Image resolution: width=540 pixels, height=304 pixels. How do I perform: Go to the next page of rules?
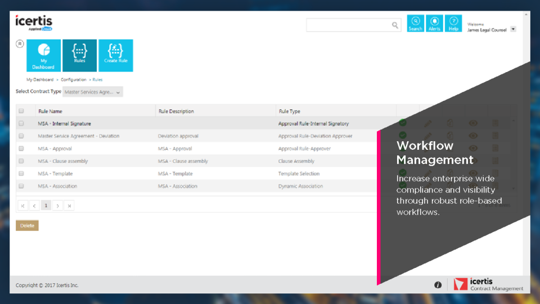(57, 206)
